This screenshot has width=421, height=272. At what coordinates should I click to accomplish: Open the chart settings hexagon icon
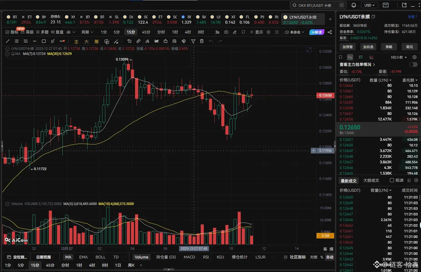[x=268, y=32]
